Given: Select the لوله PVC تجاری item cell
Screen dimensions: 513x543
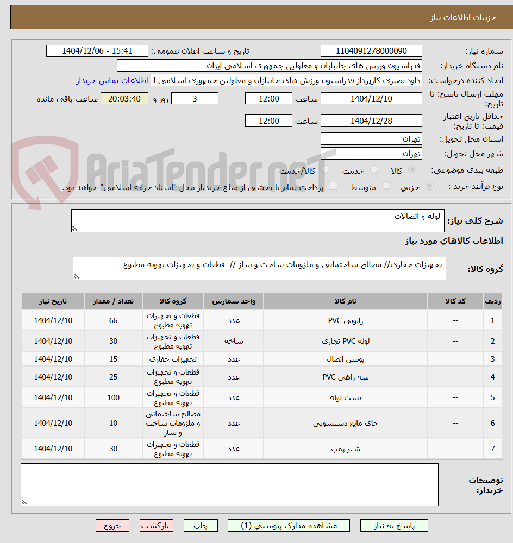Looking at the screenshot, I should coord(345,341).
